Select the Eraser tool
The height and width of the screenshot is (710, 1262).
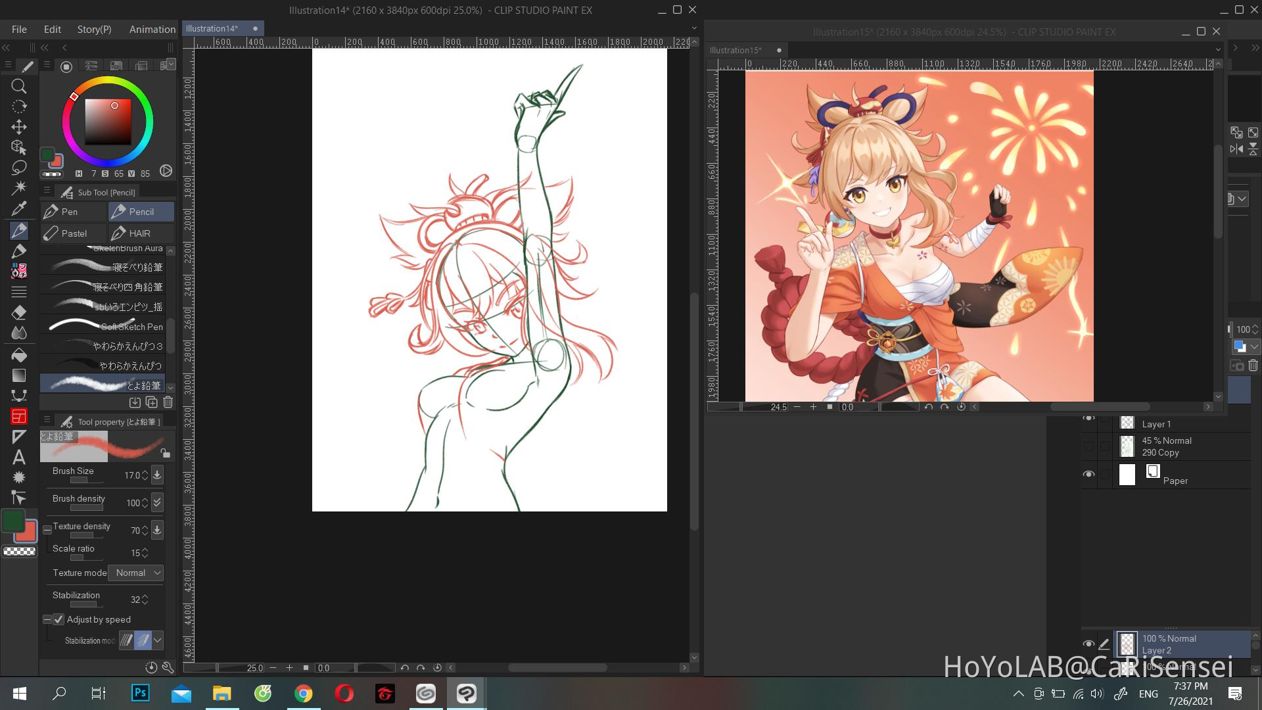click(19, 312)
